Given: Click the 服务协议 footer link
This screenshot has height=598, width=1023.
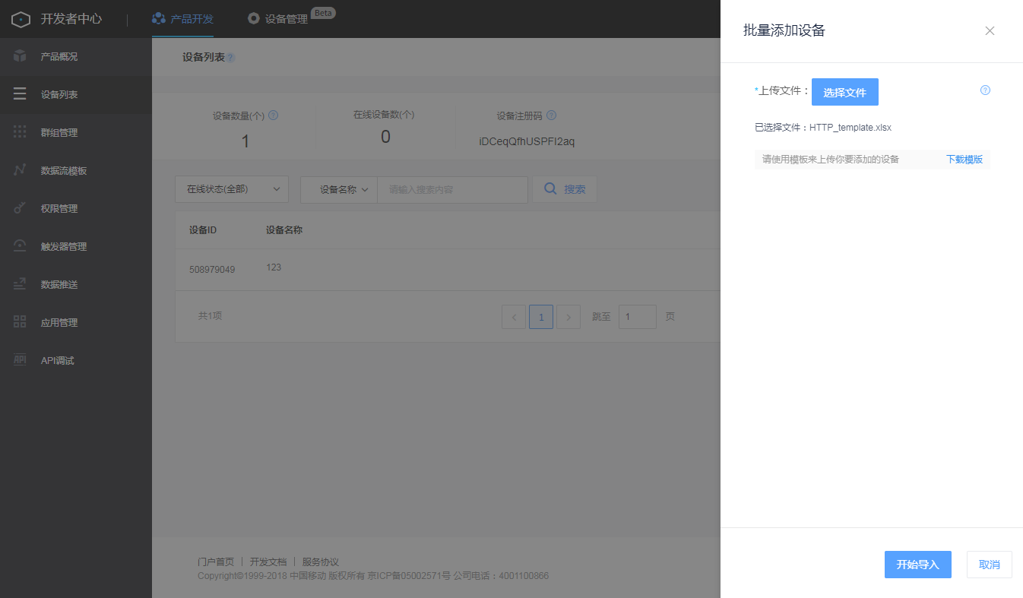Looking at the screenshot, I should tap(321, 562).
